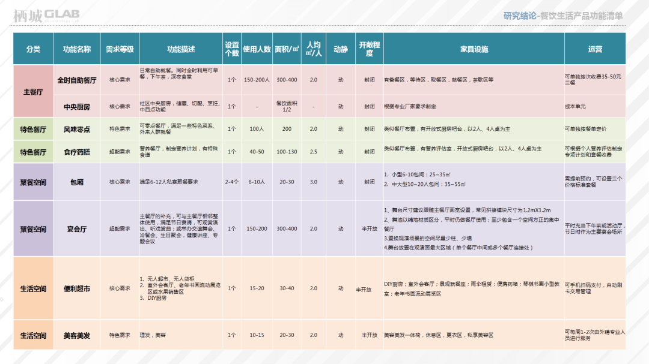The height and width of the screenshot is (364, 649).
Task: Select the 便利超市 cell
Action: coord(76,288)
